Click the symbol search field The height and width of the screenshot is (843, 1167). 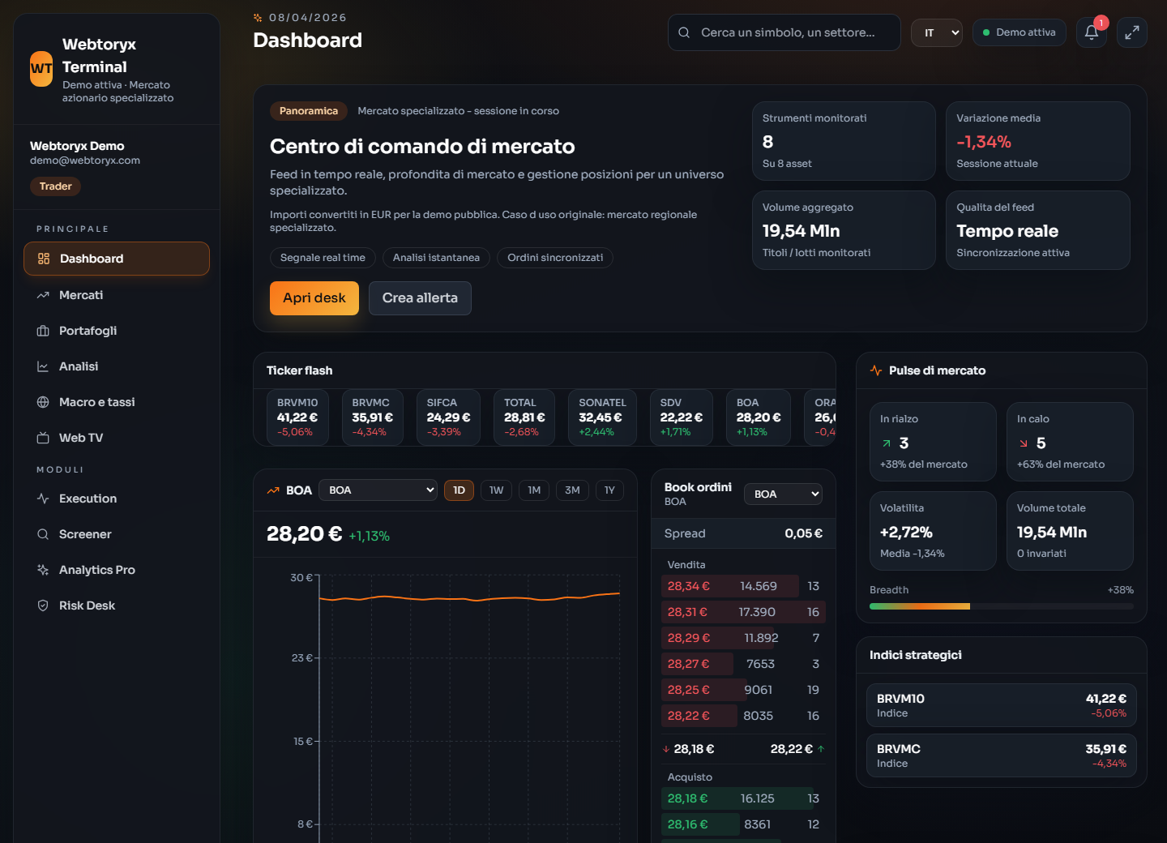click(784, 32)
